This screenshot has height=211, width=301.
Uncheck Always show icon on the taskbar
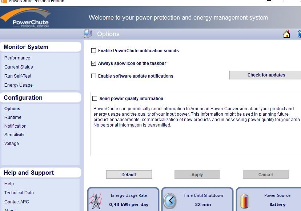93,63
